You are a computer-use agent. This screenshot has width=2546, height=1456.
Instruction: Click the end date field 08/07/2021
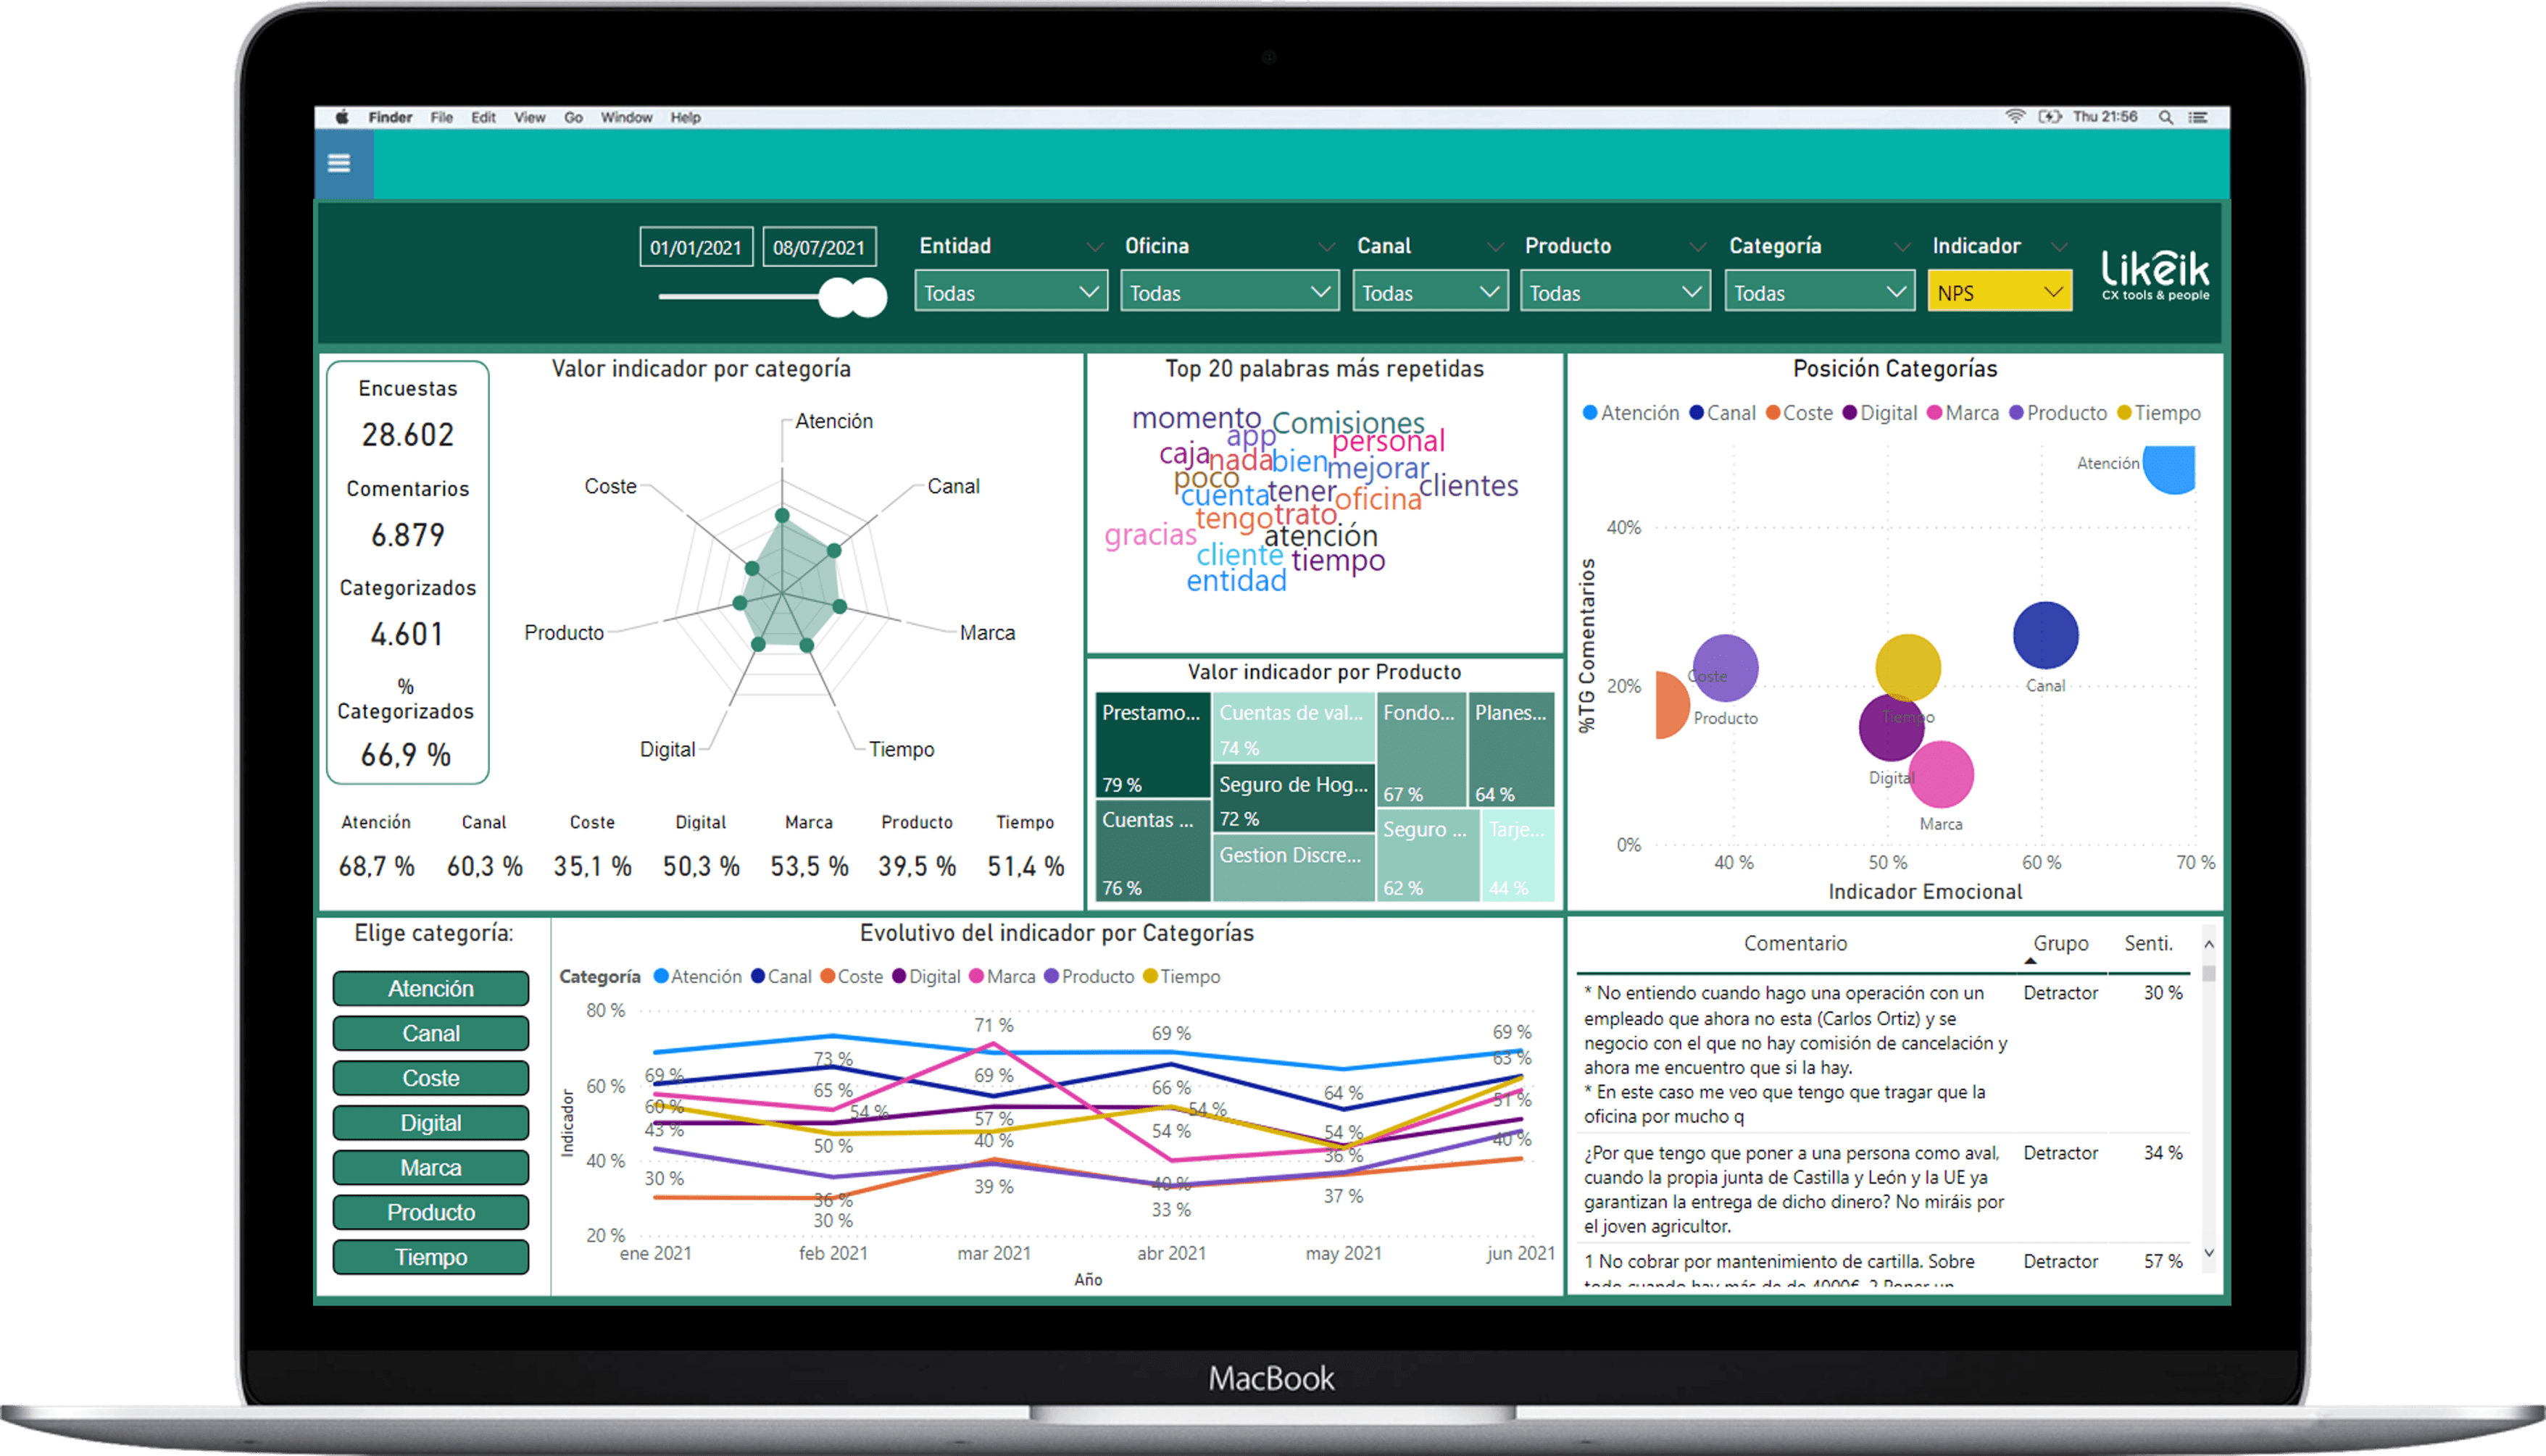[x=820, y=247]
